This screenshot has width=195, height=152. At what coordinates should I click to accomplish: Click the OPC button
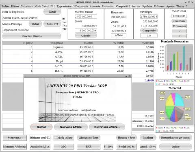[x=64, y=147]
